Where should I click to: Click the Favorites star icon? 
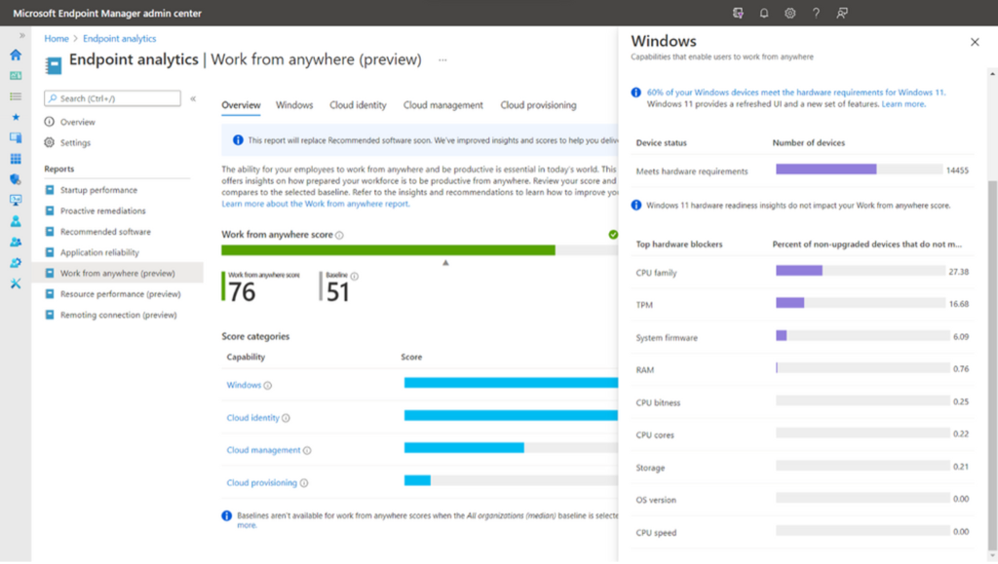[x=16, y=117]
